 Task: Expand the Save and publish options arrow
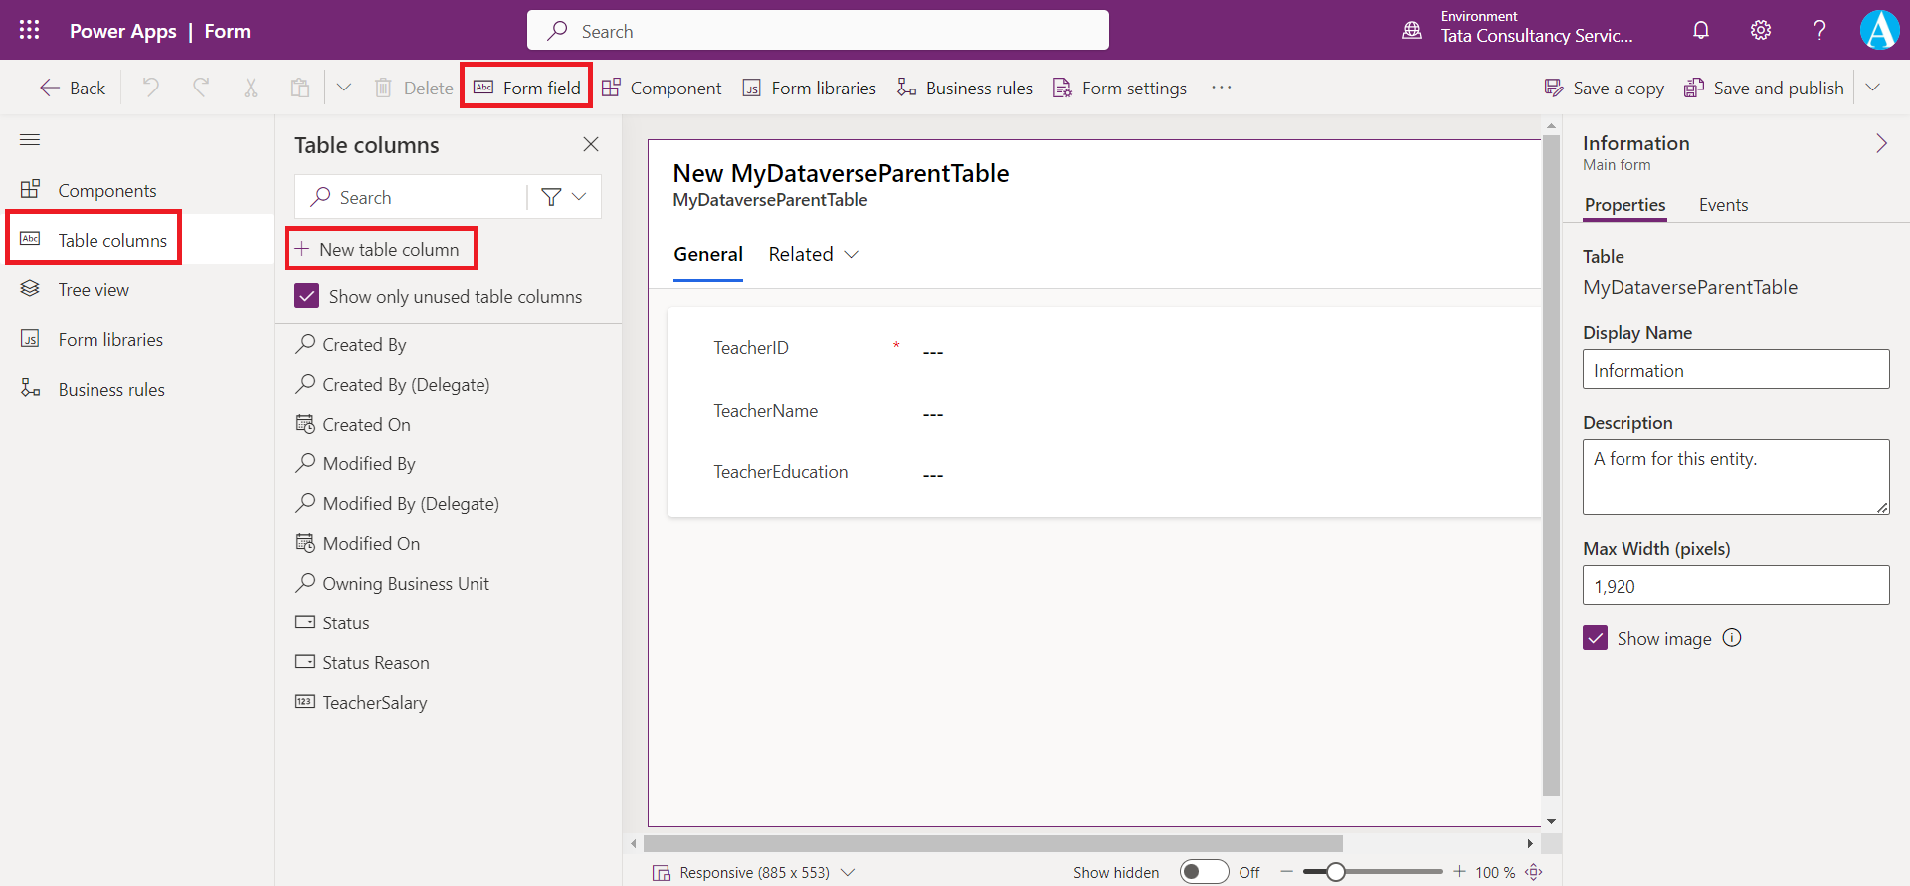coord(1872,89)
